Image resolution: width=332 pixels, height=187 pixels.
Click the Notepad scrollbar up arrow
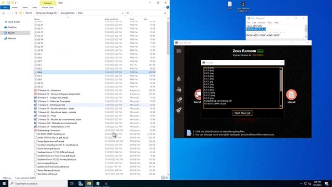(x=306, y=26)
